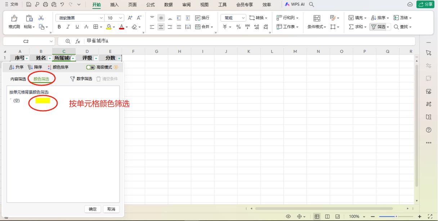Click Ascending sort (升序)

16,67
